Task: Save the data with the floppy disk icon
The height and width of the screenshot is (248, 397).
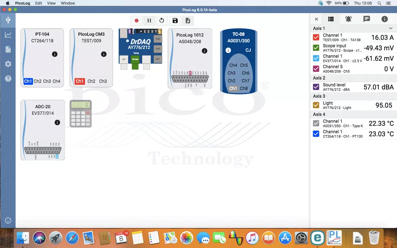Action: pyautogui.click(x=175, y=21)
